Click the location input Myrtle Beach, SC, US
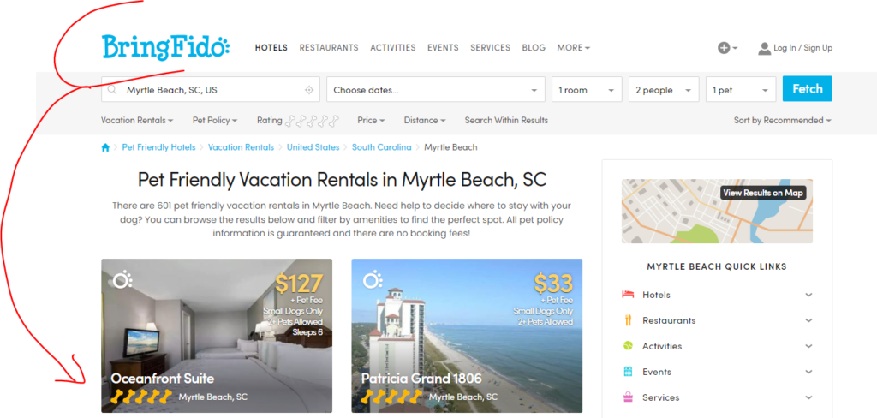877x418 pixels. (211, 90)
